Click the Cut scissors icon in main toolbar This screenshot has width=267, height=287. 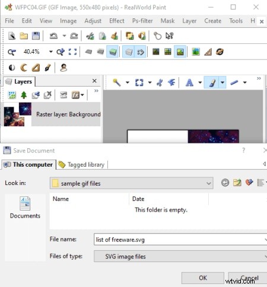90,36
